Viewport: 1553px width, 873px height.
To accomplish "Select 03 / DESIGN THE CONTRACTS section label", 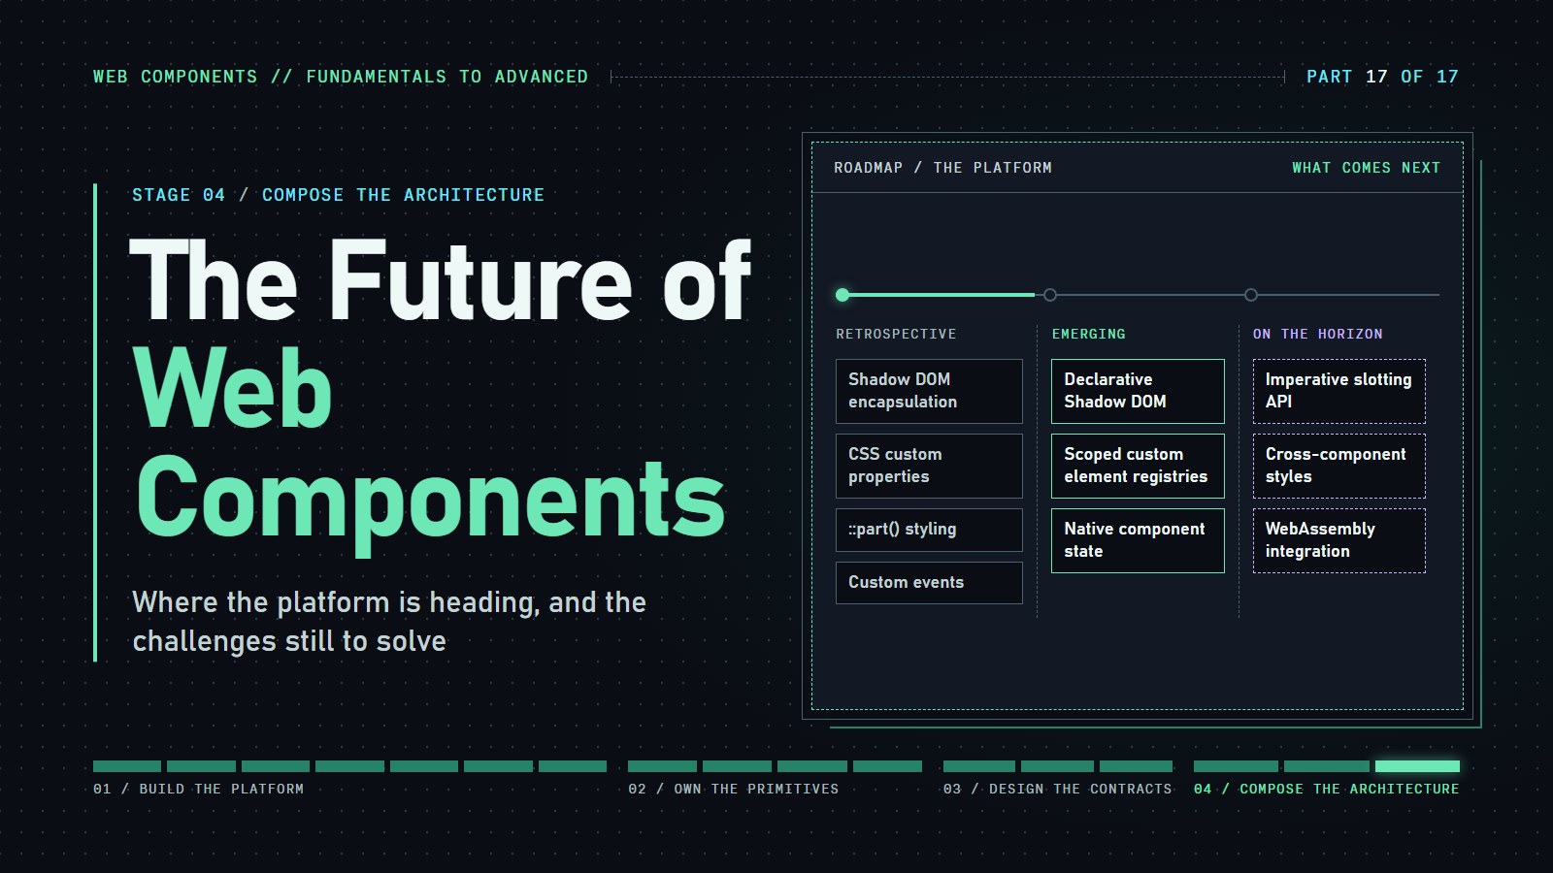I will click(x=1057, y=789).
